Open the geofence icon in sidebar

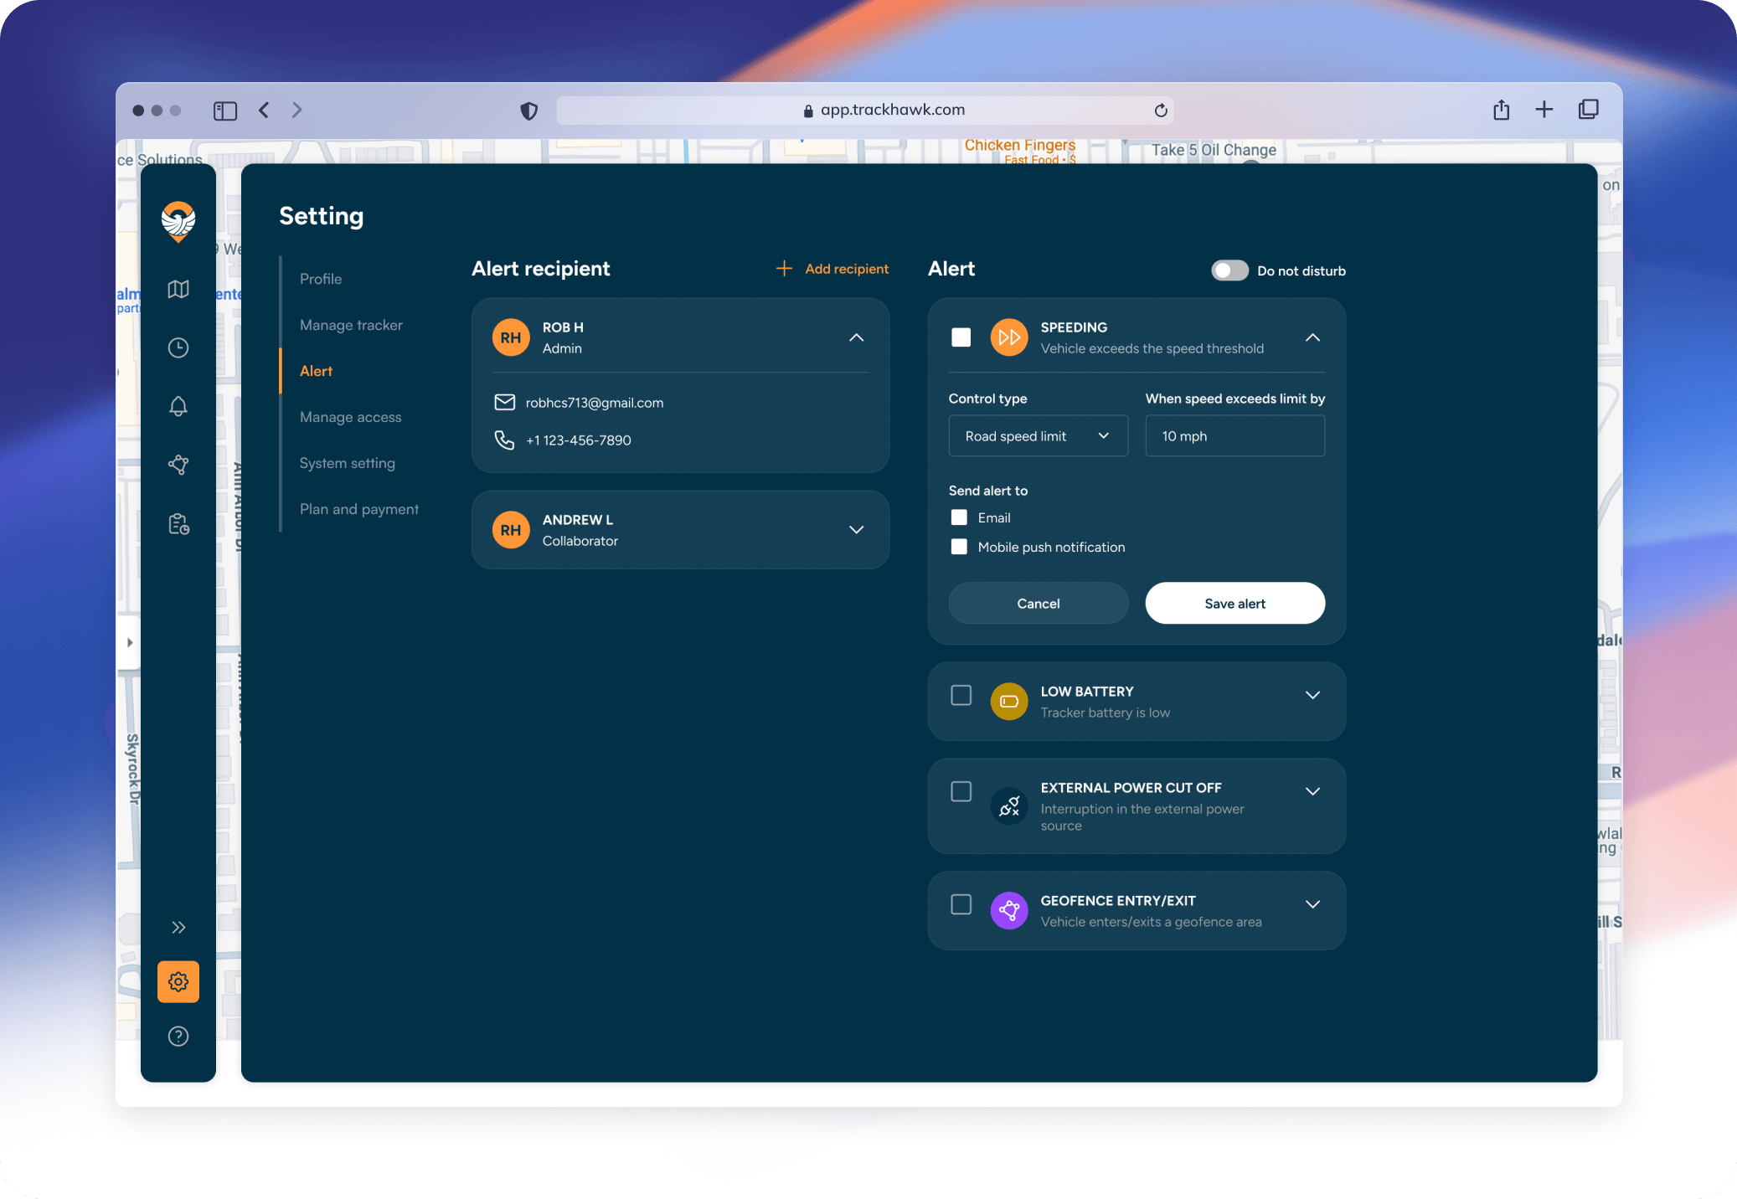pos(178,465)
